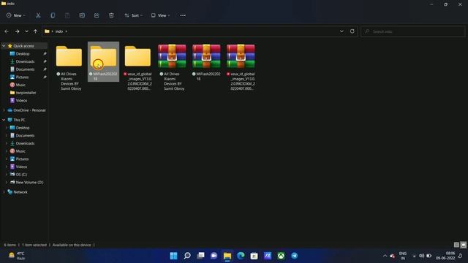468x263 pixels.
Task: Go forward with the Forward arrow
Action: (x=17, y=31)
